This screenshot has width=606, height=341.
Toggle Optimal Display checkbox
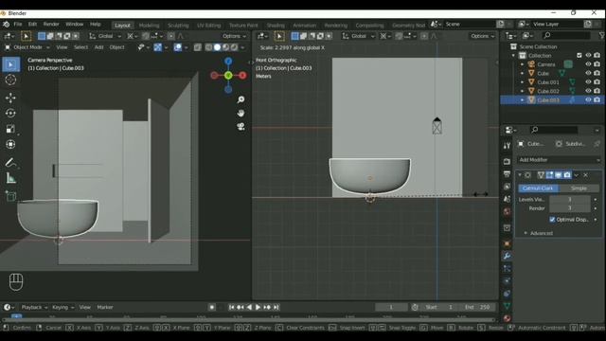click(552, 219)
